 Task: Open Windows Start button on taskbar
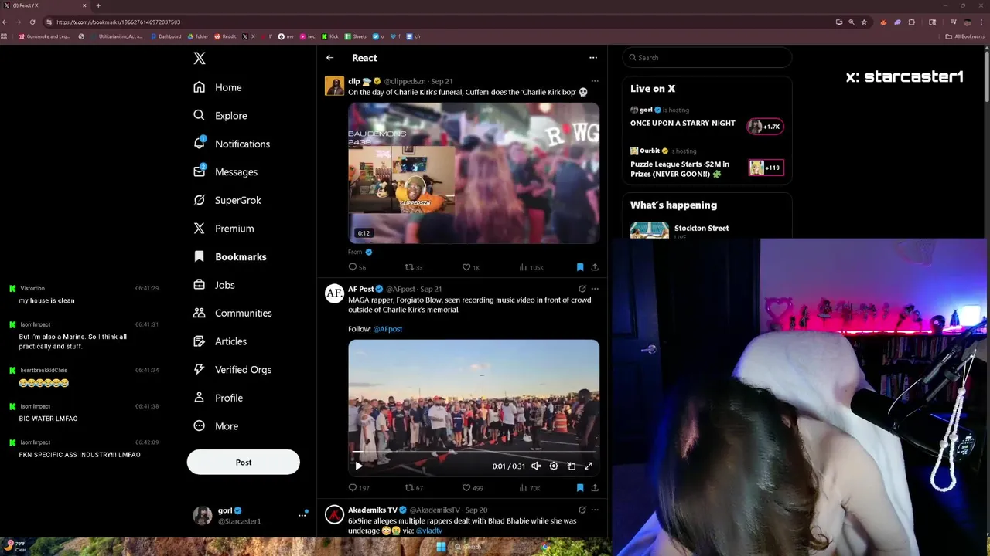441,547
